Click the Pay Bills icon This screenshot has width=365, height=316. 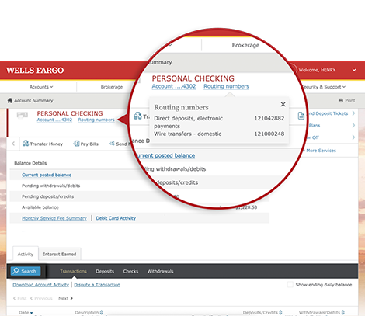tap(76, 144)
